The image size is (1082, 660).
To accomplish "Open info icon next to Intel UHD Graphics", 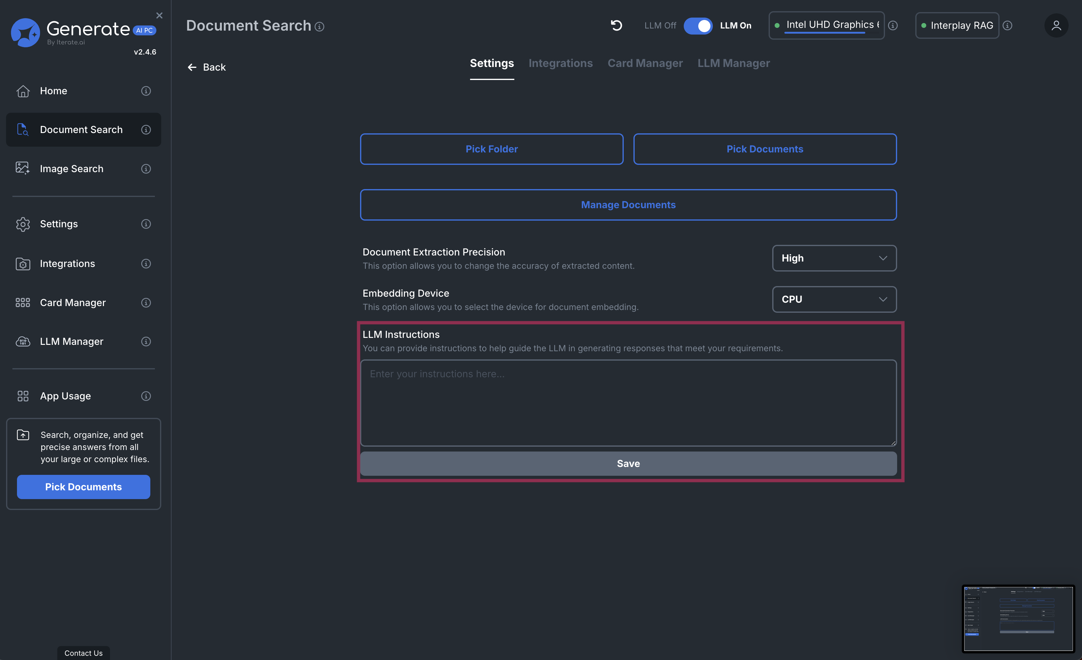I will [893, 25].
